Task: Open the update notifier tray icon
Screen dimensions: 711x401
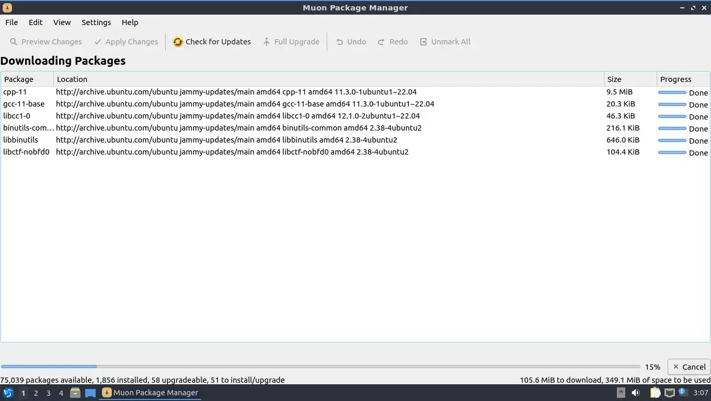Action: 683,392
